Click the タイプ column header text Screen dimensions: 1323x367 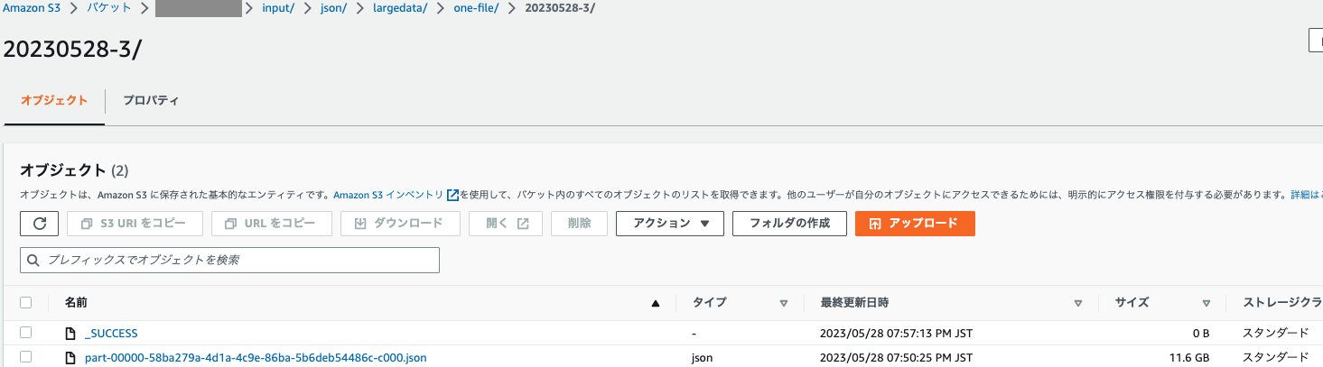709,303
